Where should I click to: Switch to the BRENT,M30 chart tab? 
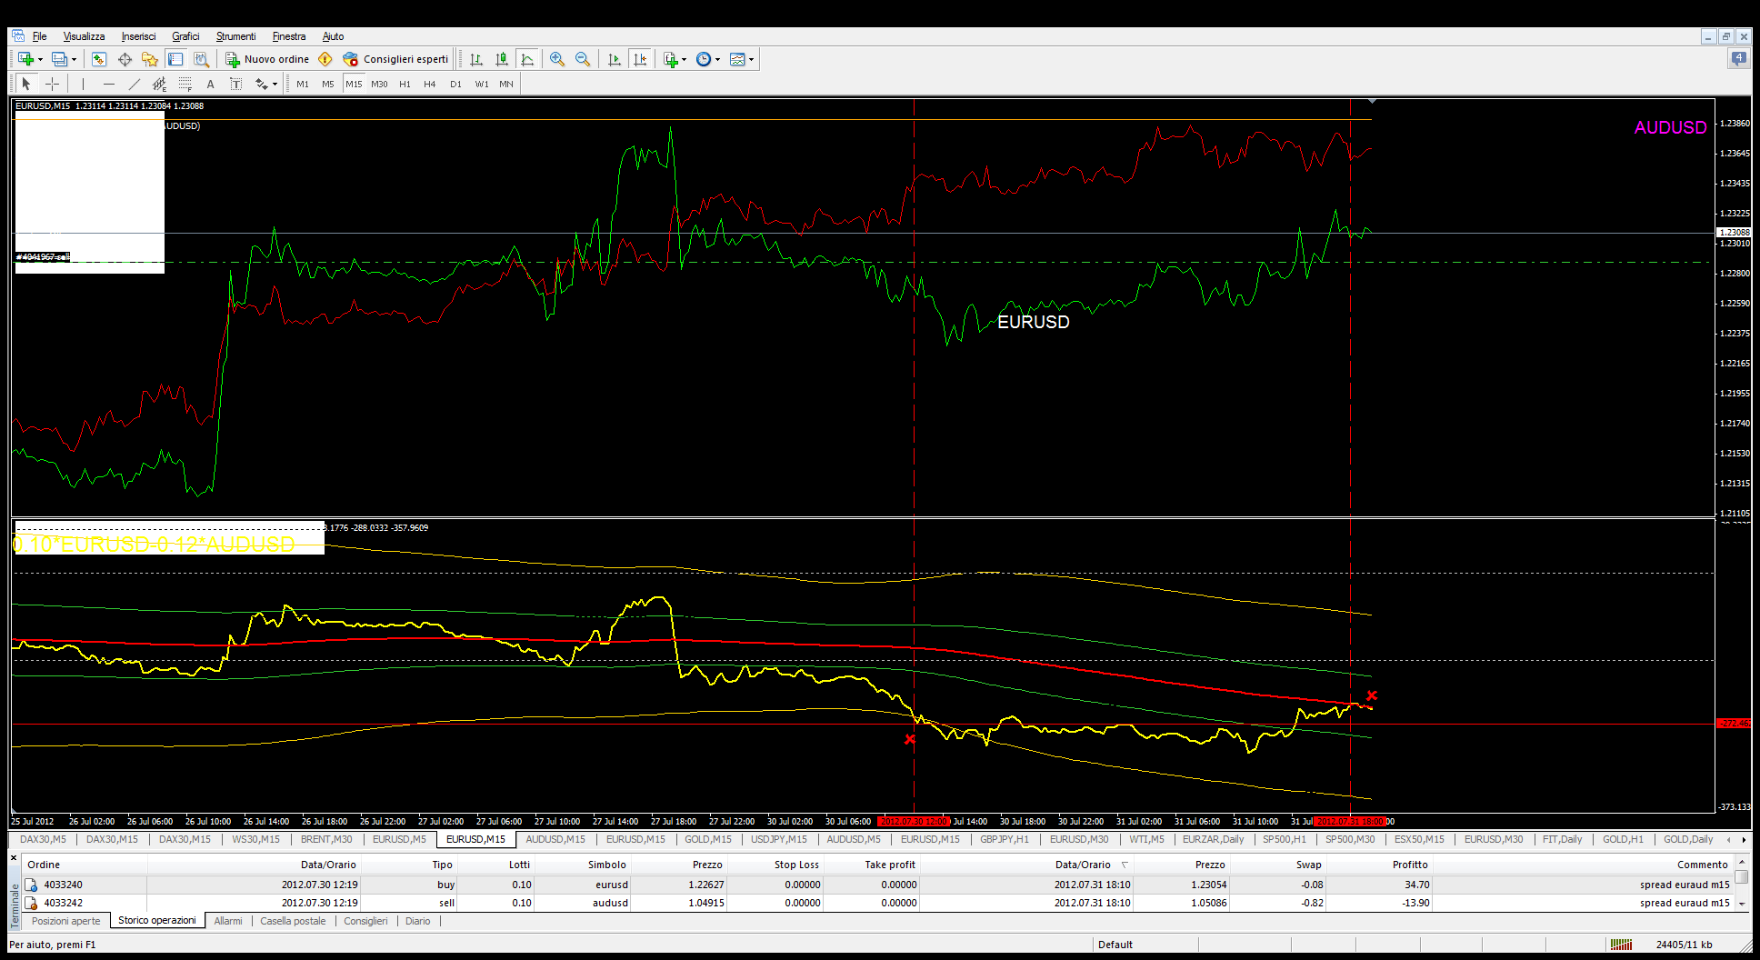point(326,839)
